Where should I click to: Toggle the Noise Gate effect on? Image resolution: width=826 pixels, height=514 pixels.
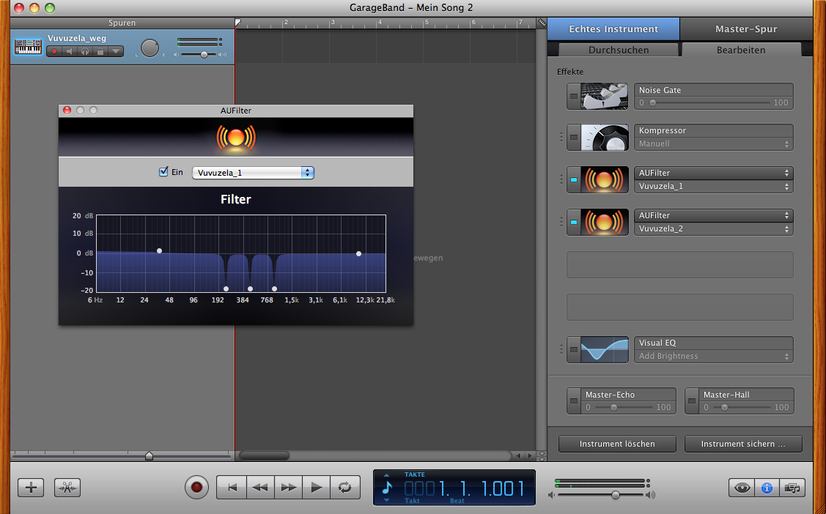tap(574, 96)
